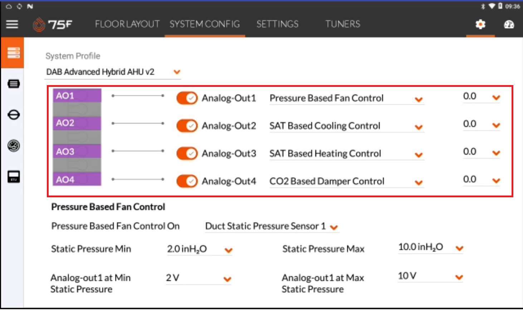The image size is (523, 311).
Task: Select the system profile sidebar icon
Action: tap(13, 53)
